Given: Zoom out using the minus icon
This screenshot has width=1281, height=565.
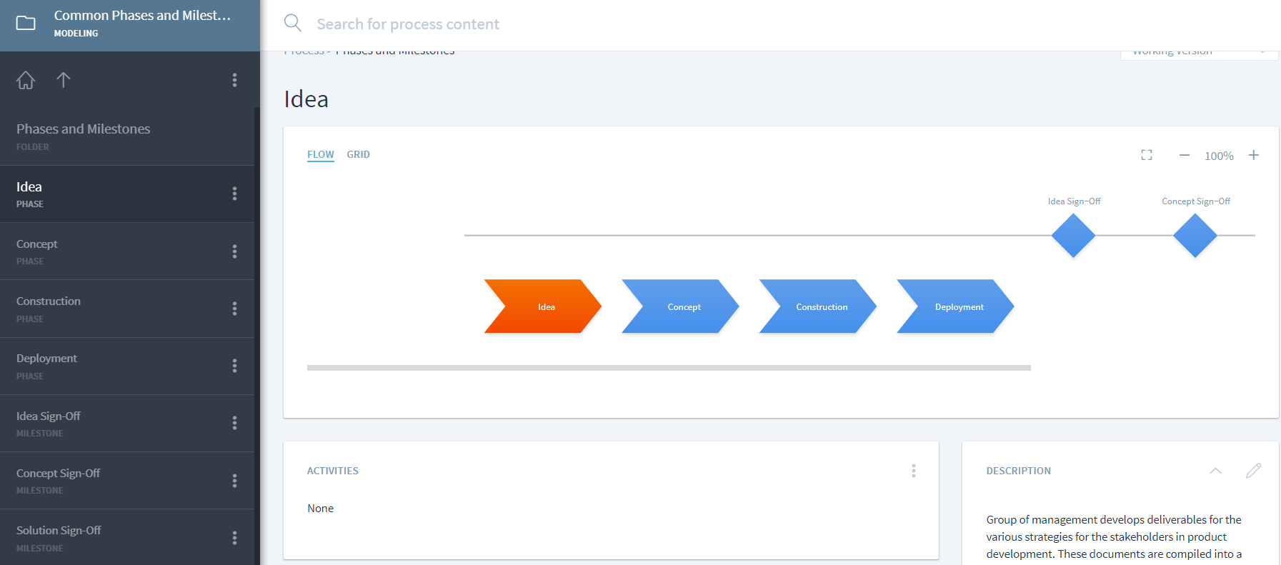Looking at the screenshot, I should point(1184,155).
